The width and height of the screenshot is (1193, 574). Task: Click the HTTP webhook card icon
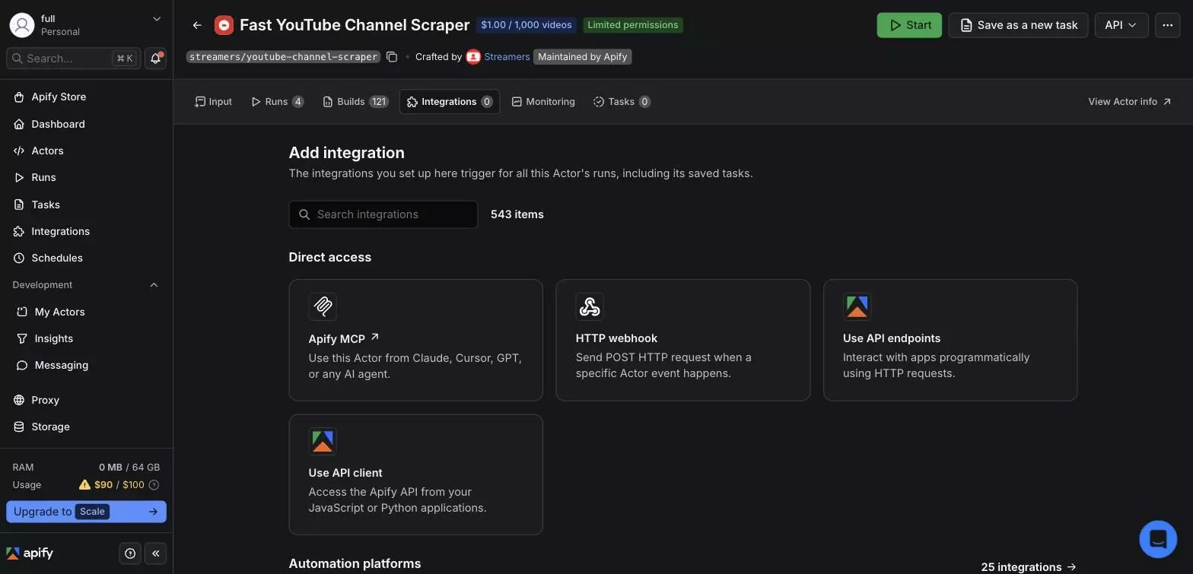point(590,306)
